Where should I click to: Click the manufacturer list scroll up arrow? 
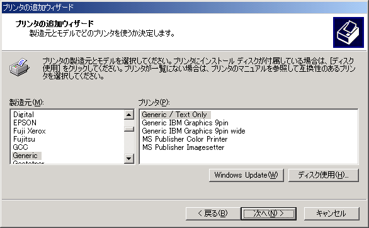[128, 115]
